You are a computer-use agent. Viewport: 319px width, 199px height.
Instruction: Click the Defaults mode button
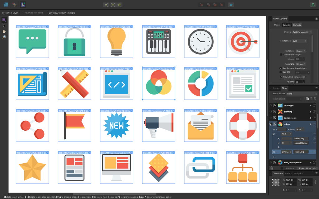[x=297, y=25]
